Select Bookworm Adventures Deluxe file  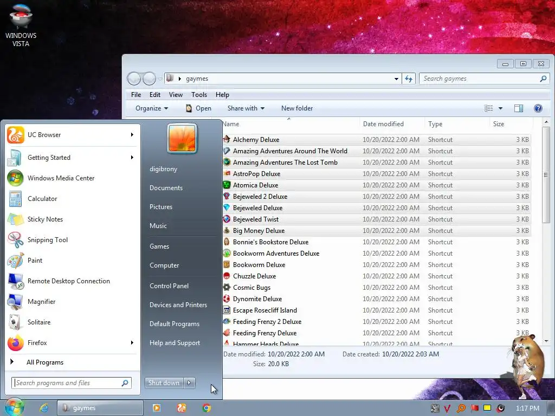pyautogui.click(x=376, y=253)
